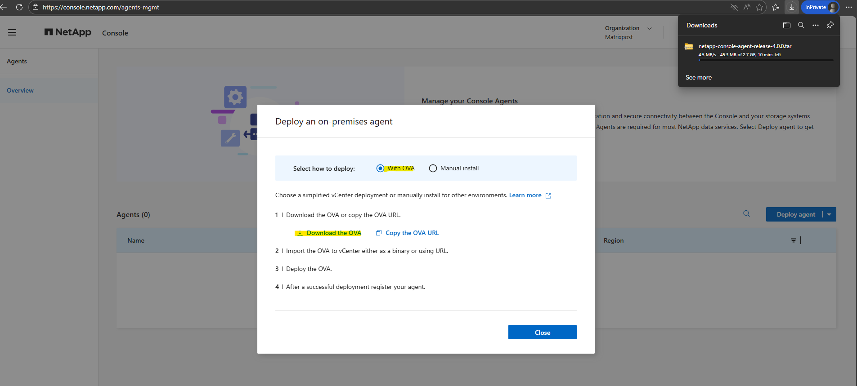Open downloads folder icon in Downloads panel

(x=786, y=25)
